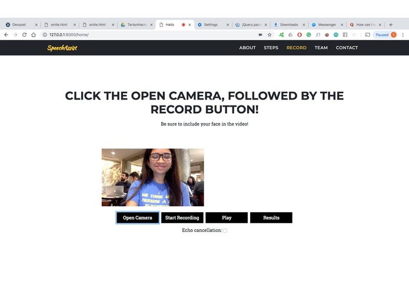
Task: Select the active Hello tab
Action: (170, 25)
